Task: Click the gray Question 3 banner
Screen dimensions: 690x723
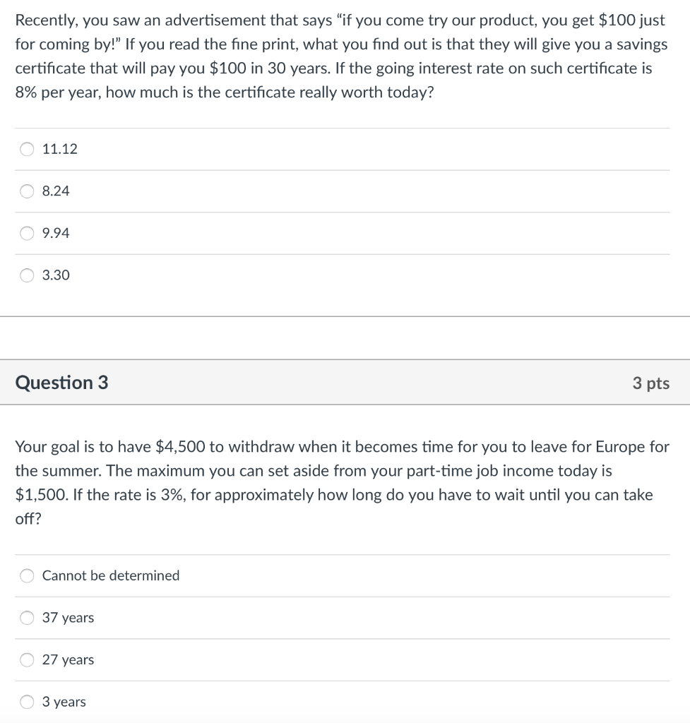Action: [345, 382]
